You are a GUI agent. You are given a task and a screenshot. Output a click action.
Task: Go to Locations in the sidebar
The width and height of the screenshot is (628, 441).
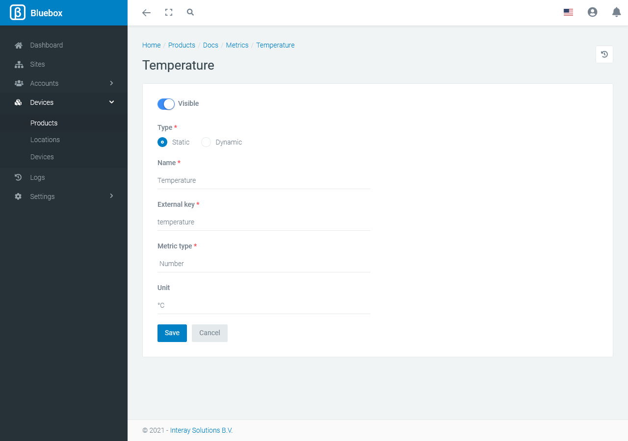[45, 140]
